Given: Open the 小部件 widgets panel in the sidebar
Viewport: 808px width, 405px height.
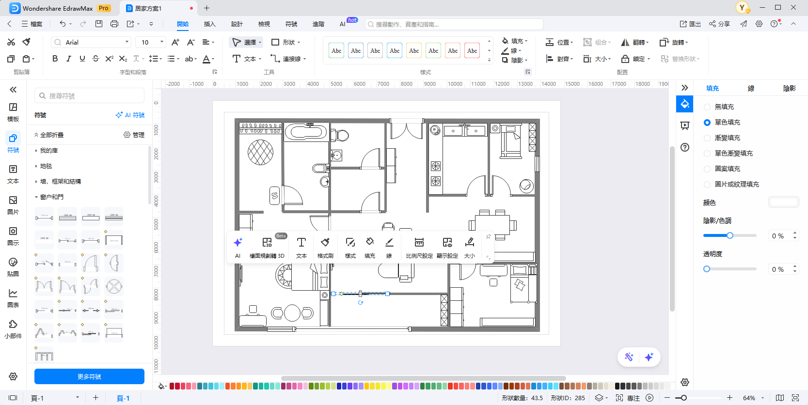Looking at the screenshot, I should pos(13,329).
